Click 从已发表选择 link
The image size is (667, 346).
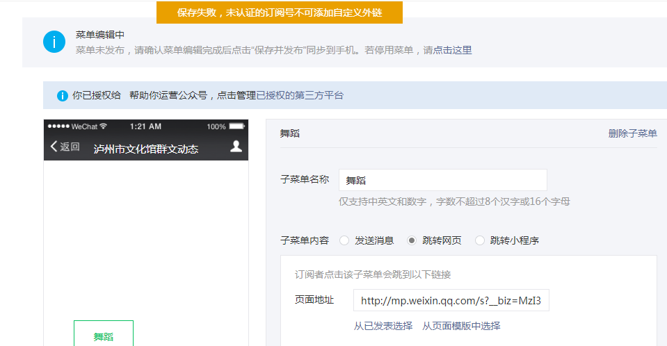383,326
